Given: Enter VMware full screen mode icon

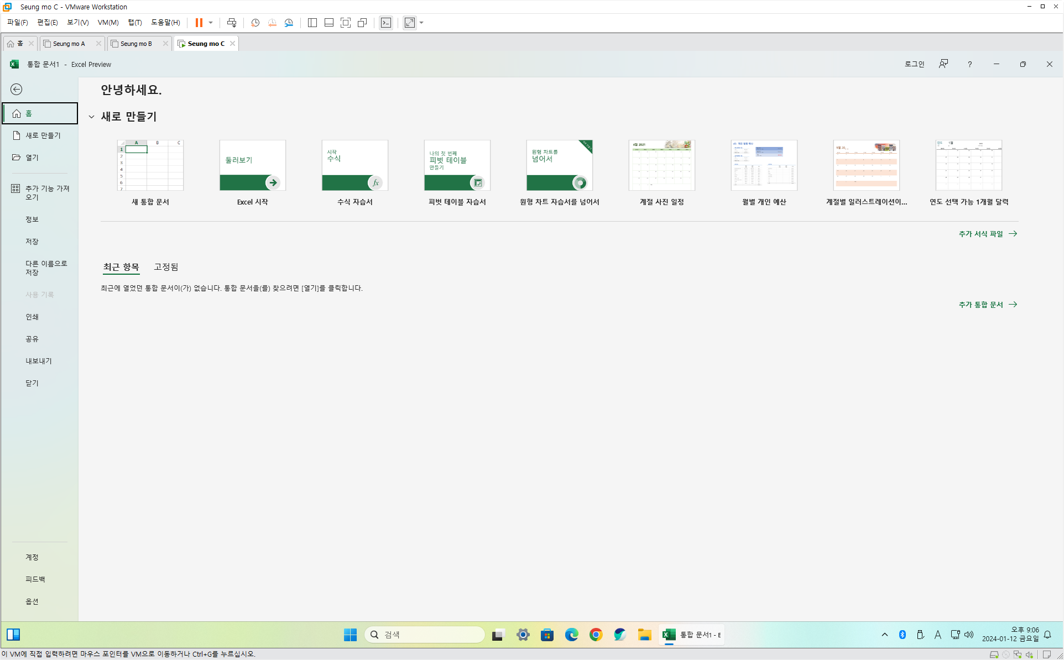Looking at the screenshot, I should click(x=346, y=23).
